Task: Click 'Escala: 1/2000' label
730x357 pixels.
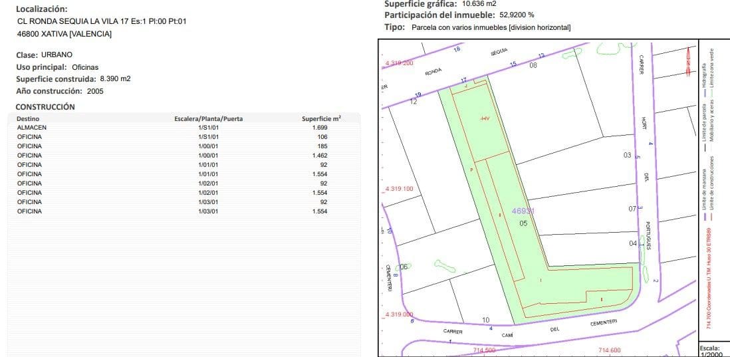Action: pyautogui.click(x=711, y=352)
